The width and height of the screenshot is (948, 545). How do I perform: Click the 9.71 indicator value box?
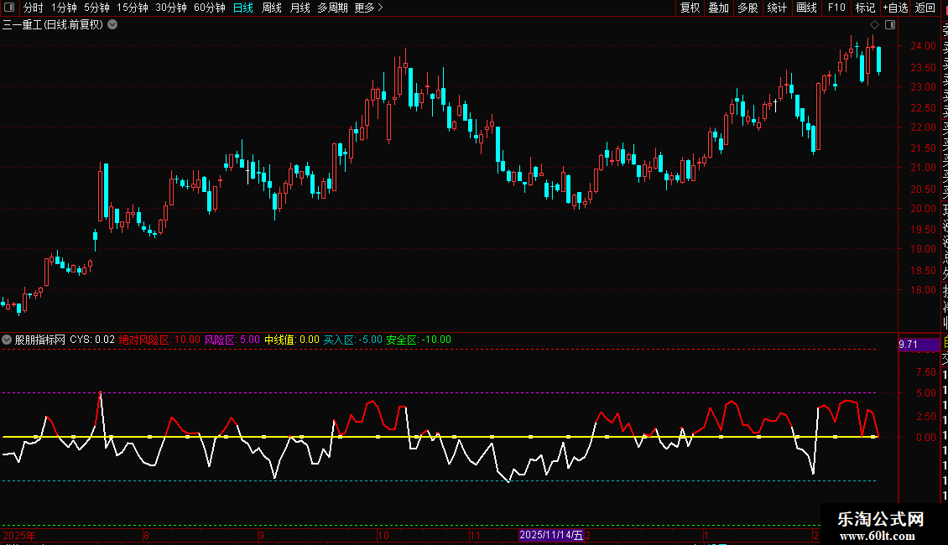coord(919,345)
